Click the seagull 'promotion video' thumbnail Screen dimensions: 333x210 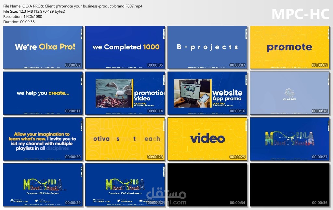coord(125,93)
